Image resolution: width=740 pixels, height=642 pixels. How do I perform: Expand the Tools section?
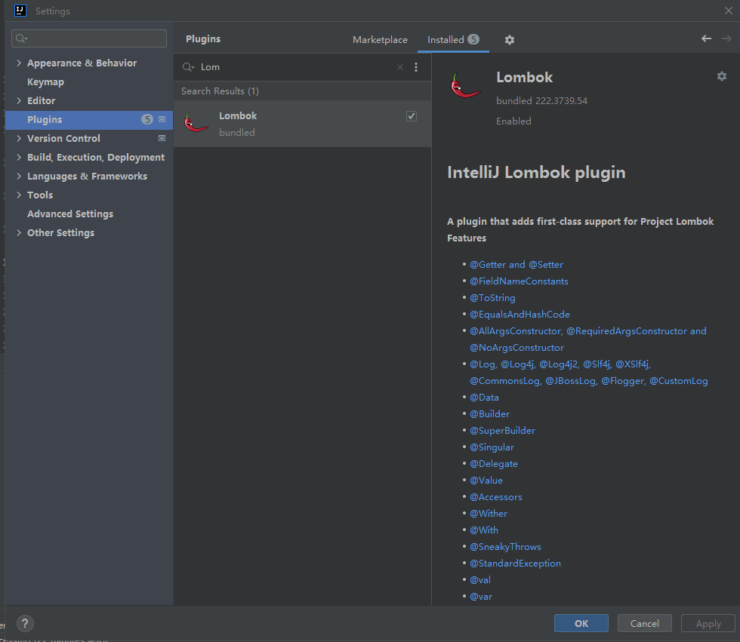point(19,195)
